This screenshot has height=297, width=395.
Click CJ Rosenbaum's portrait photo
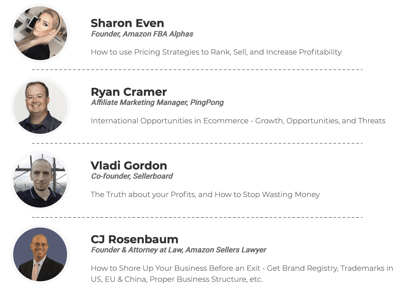(40, 254)
